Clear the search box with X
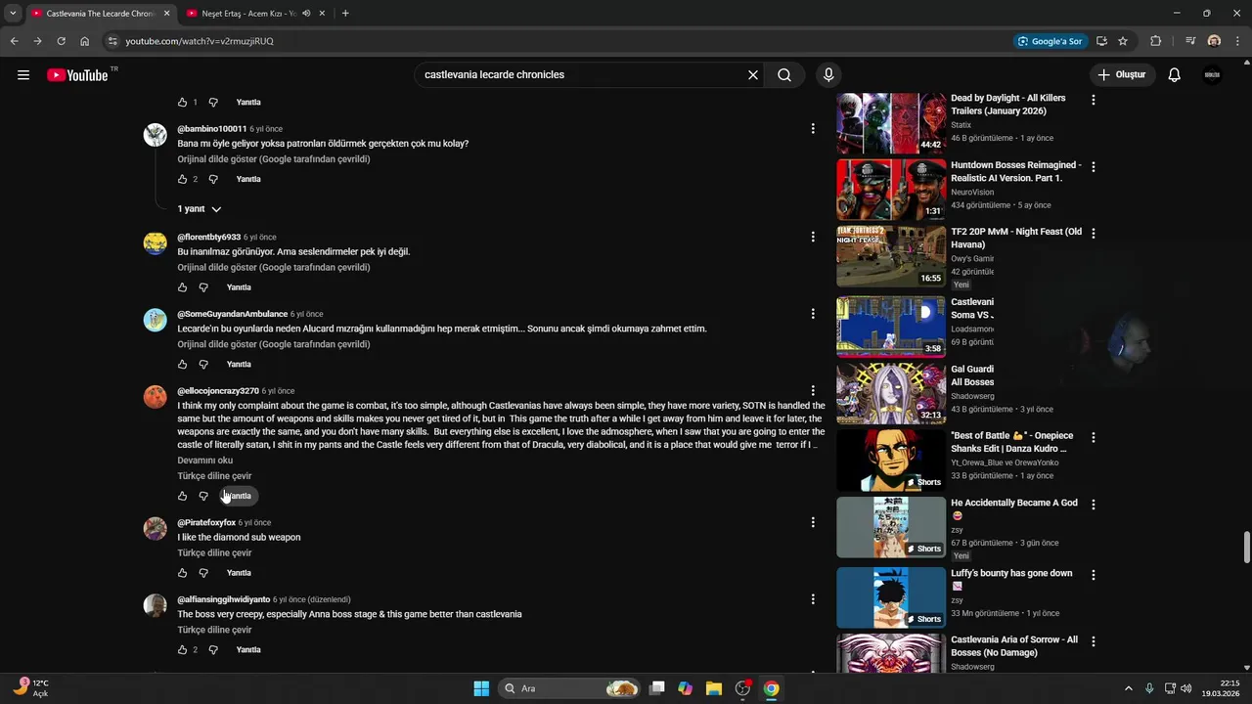The height and width of the screenshot is (704, 1252). 753,75
